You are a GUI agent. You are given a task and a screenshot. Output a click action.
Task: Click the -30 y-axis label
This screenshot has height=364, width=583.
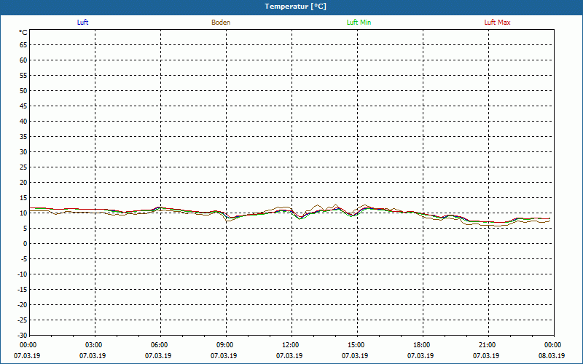click(23, 335)
